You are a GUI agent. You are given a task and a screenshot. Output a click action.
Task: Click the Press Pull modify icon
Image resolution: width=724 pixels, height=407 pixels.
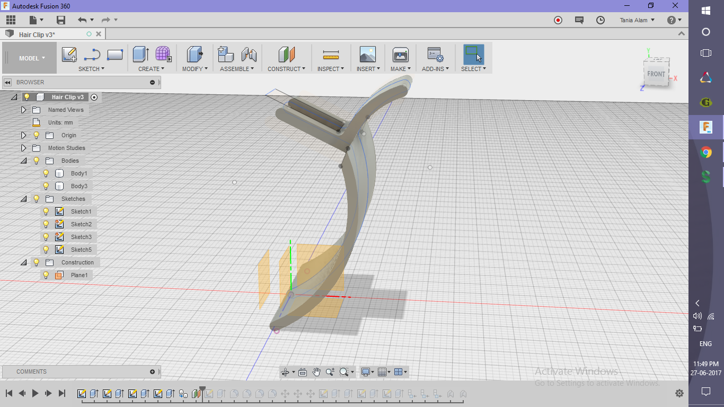195,54
